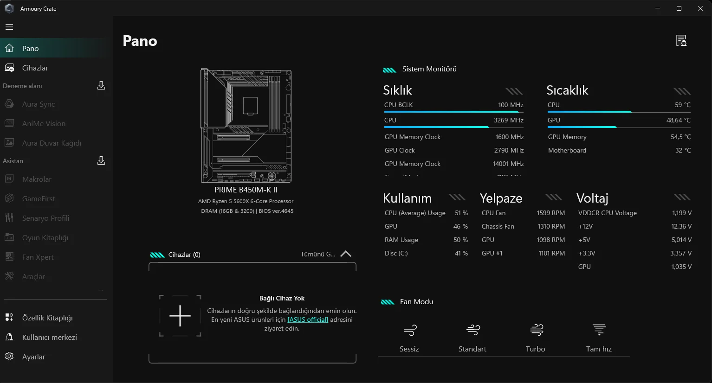Open the Ayarlar settings label
Viewport: 712px width, 383px height.
pyautogui.click(x=34, y=357)
